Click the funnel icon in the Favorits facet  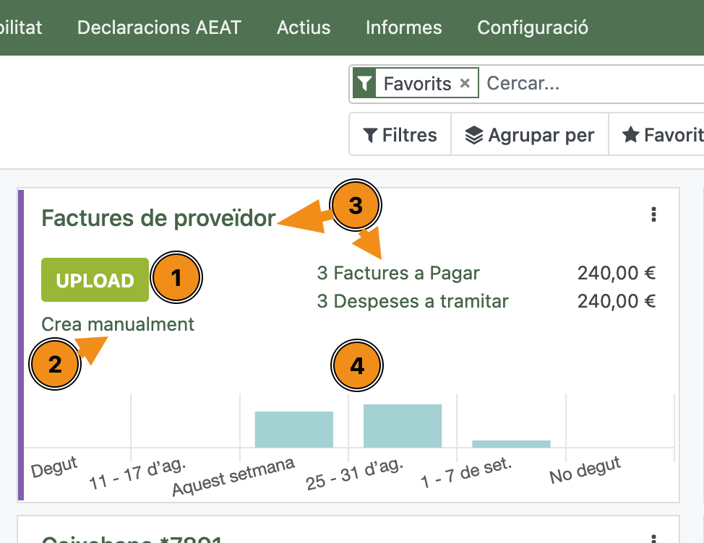(365, 84)
